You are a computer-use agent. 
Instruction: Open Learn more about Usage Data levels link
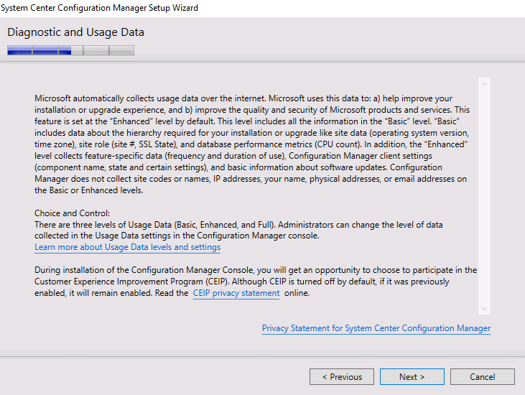tap(127, 247)
